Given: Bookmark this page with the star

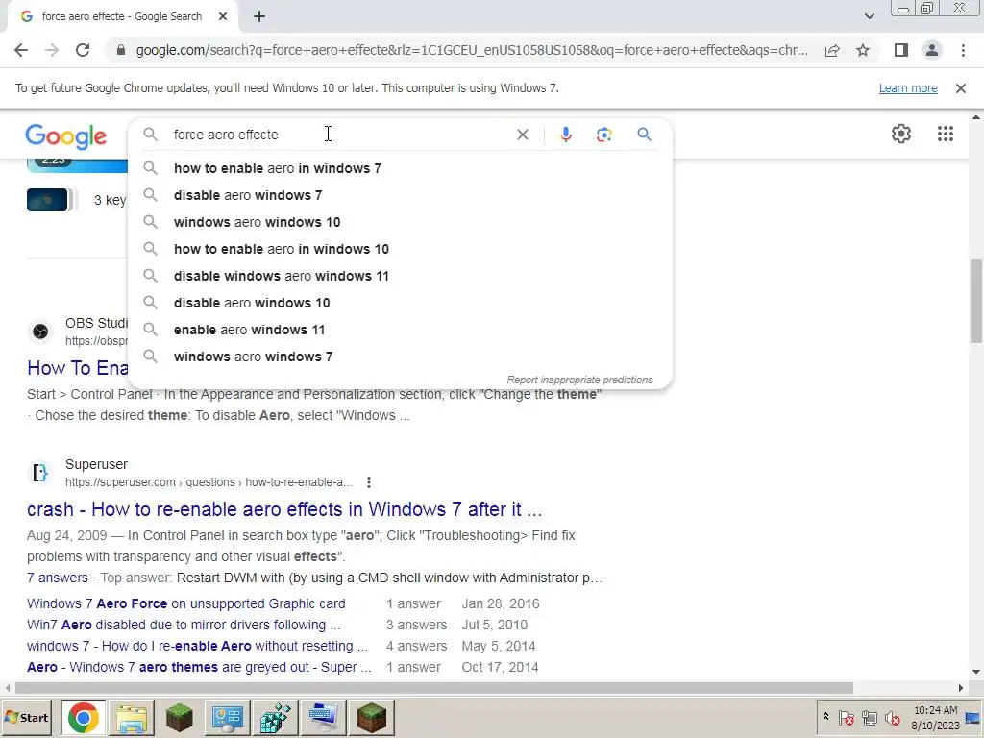Looking at the screenshot, I should pyautogui.click(x=863, y=50).
